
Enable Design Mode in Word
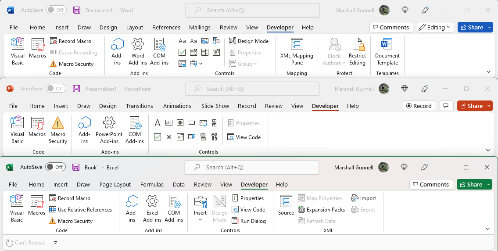(x=249, y=41)
